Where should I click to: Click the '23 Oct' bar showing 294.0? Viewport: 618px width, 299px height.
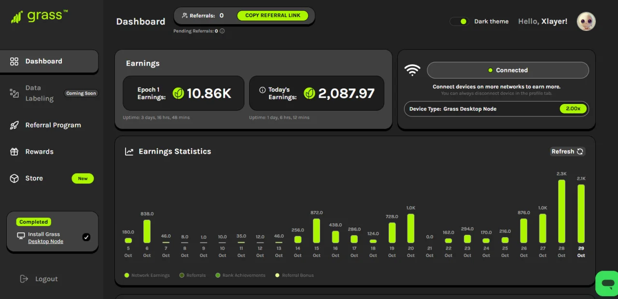[467, 239]
